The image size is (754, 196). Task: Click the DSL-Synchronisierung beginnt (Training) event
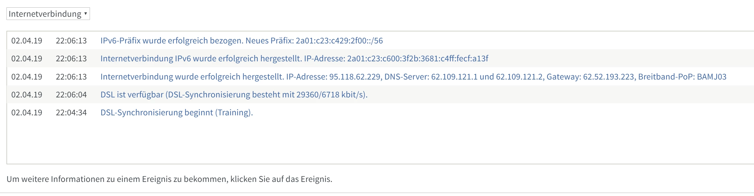[x=176, y=112]
